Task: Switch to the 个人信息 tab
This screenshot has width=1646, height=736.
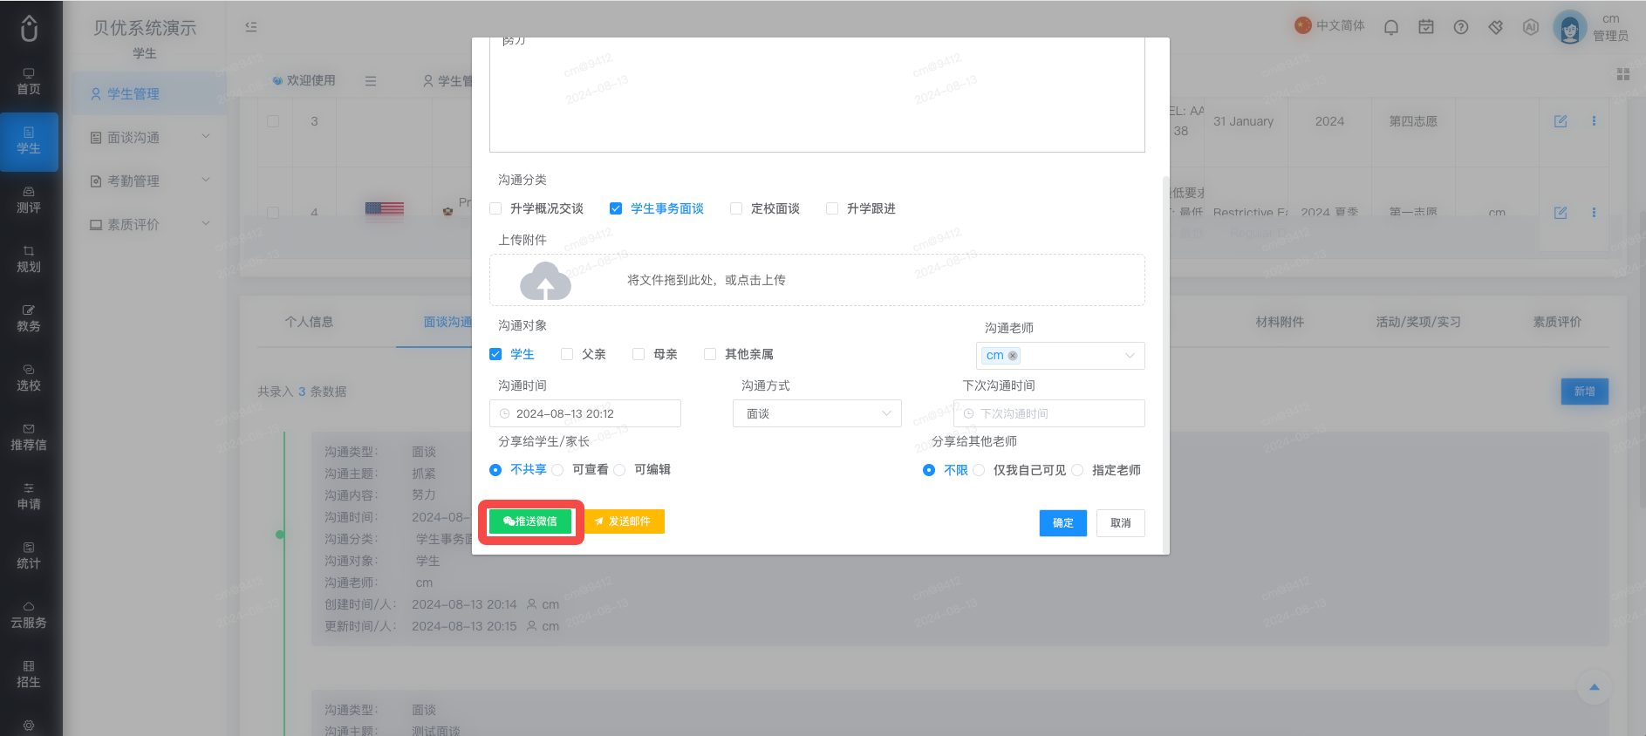Action: pyautogui.click(x=309, y=322)
